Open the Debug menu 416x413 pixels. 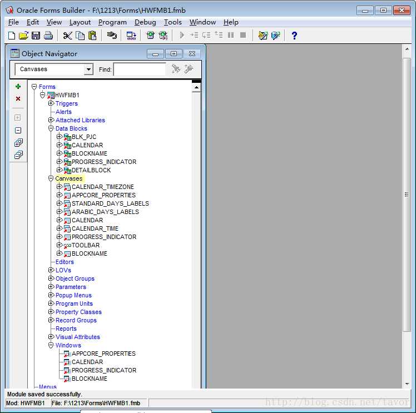[145, 22]
